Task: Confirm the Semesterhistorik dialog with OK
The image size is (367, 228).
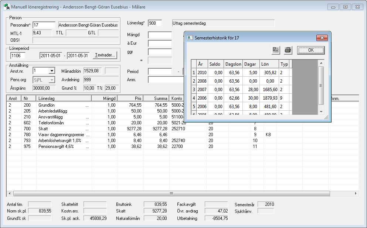Action: [311, 50]
